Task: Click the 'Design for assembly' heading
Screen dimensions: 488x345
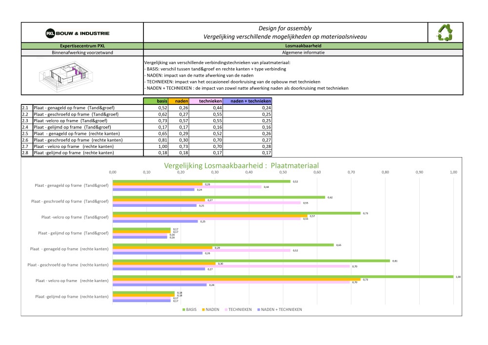Action: [285, 28]
